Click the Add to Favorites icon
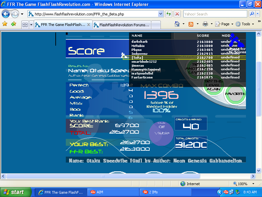 click(13, 24)
